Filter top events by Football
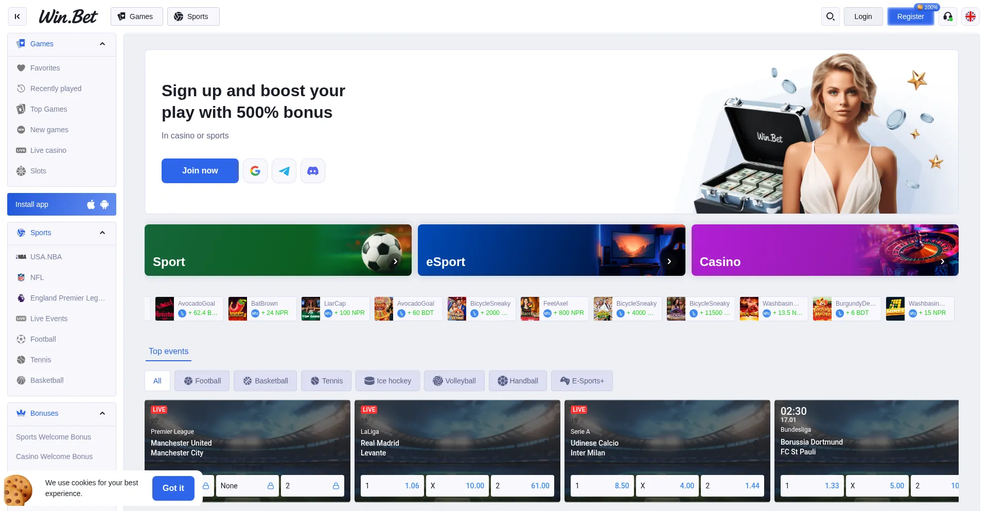 tap(202, 381)
